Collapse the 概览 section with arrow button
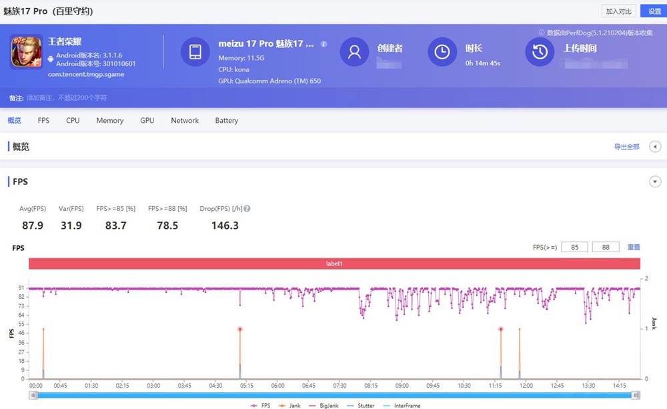667x409 pixels. click(655, 146)
